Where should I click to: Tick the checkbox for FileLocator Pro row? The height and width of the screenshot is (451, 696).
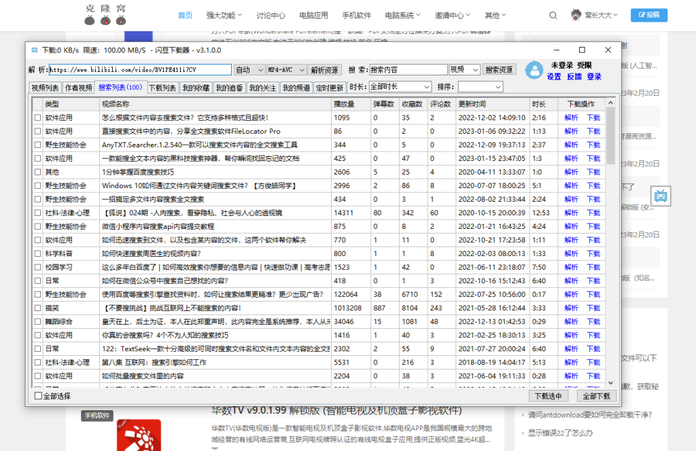(x=38, y=131)
